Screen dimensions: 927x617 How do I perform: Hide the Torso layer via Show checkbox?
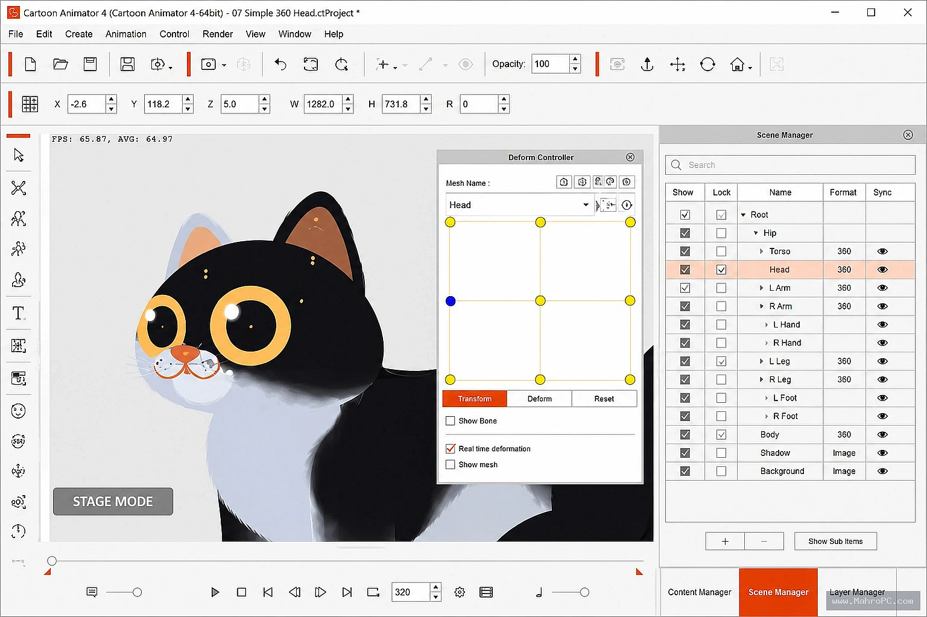point(685,252)
